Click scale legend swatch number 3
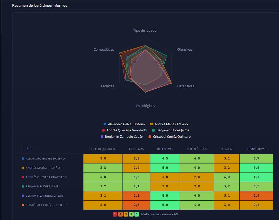 (x=126, y=214)
